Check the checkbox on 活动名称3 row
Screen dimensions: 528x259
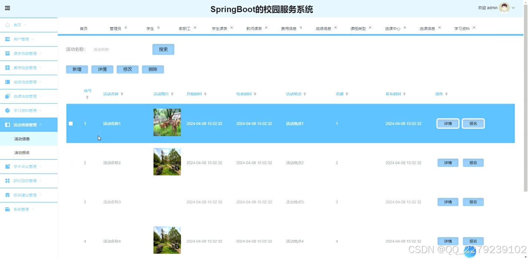tap(70, 202)
